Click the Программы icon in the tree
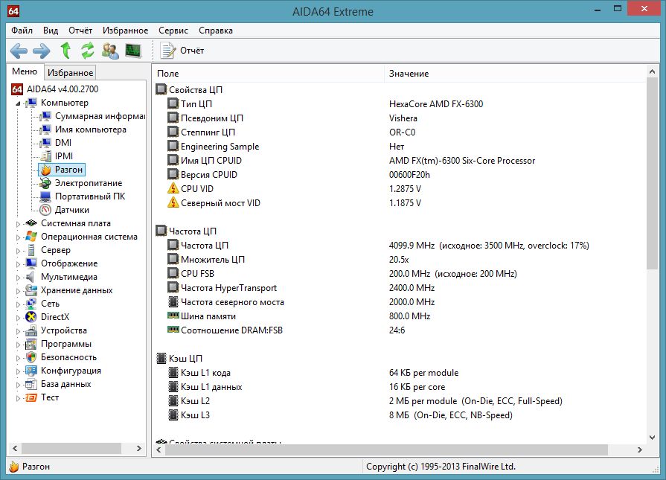Image resolution: width=666 pixels, height=480 pixels. 31,344
